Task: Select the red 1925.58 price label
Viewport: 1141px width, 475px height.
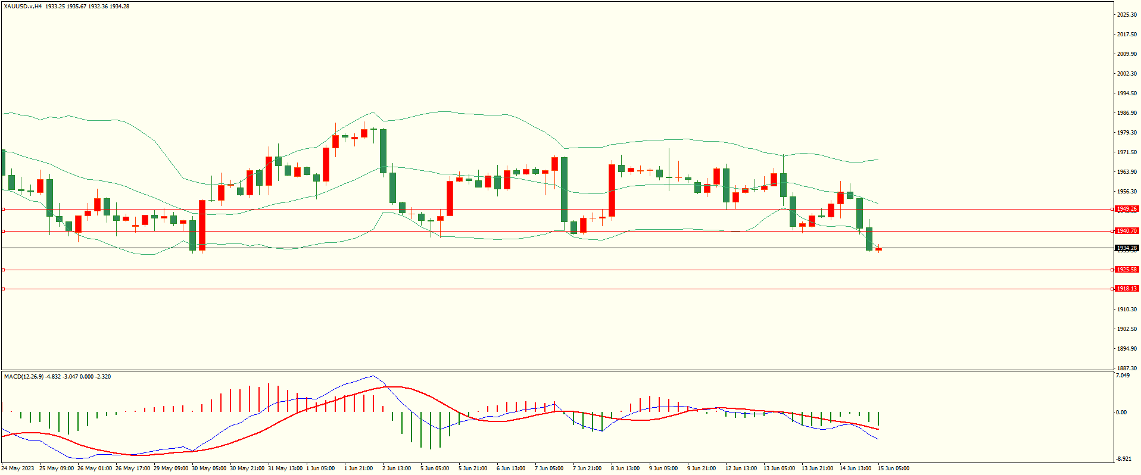Action: click(x=1126, y=270)
